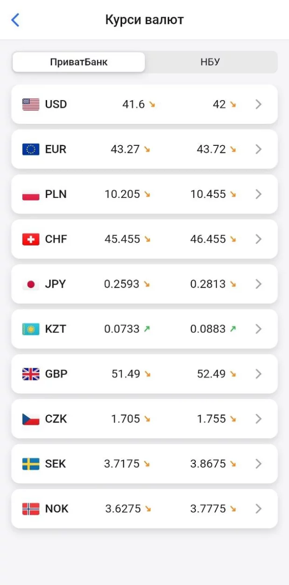
Task: Tap the Kazakhstan flag icon
Action: click(x=31, y=329)
